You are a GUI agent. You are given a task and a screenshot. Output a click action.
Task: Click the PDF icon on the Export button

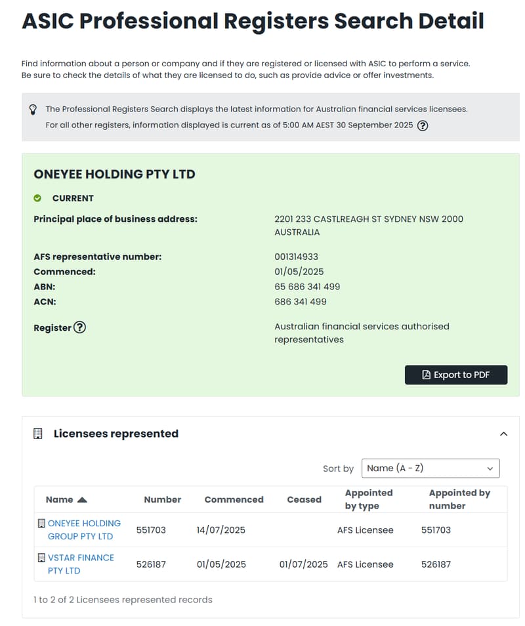point(427,375)
